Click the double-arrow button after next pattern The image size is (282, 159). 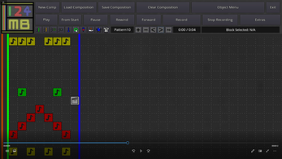[168, 30]
